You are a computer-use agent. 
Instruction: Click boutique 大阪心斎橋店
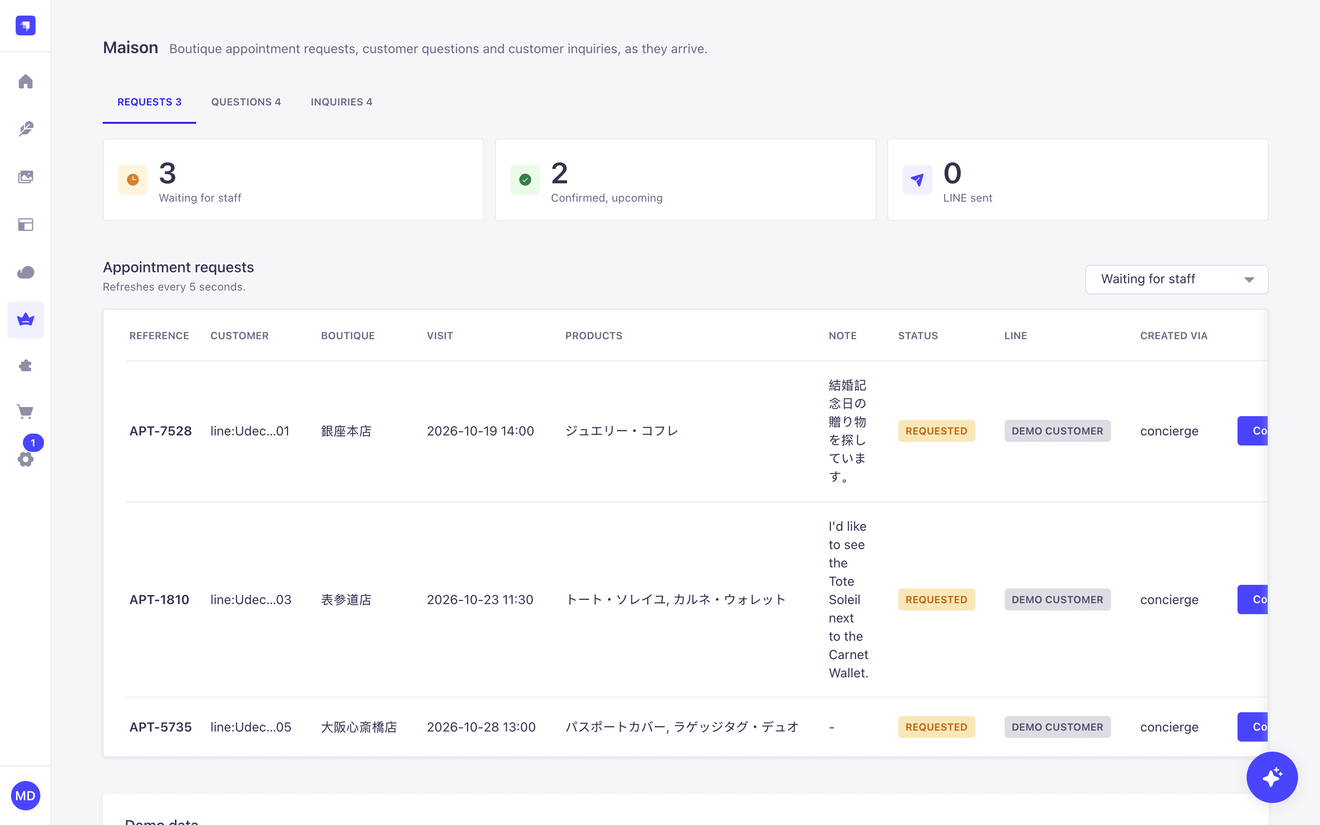[x=359, y=727]
